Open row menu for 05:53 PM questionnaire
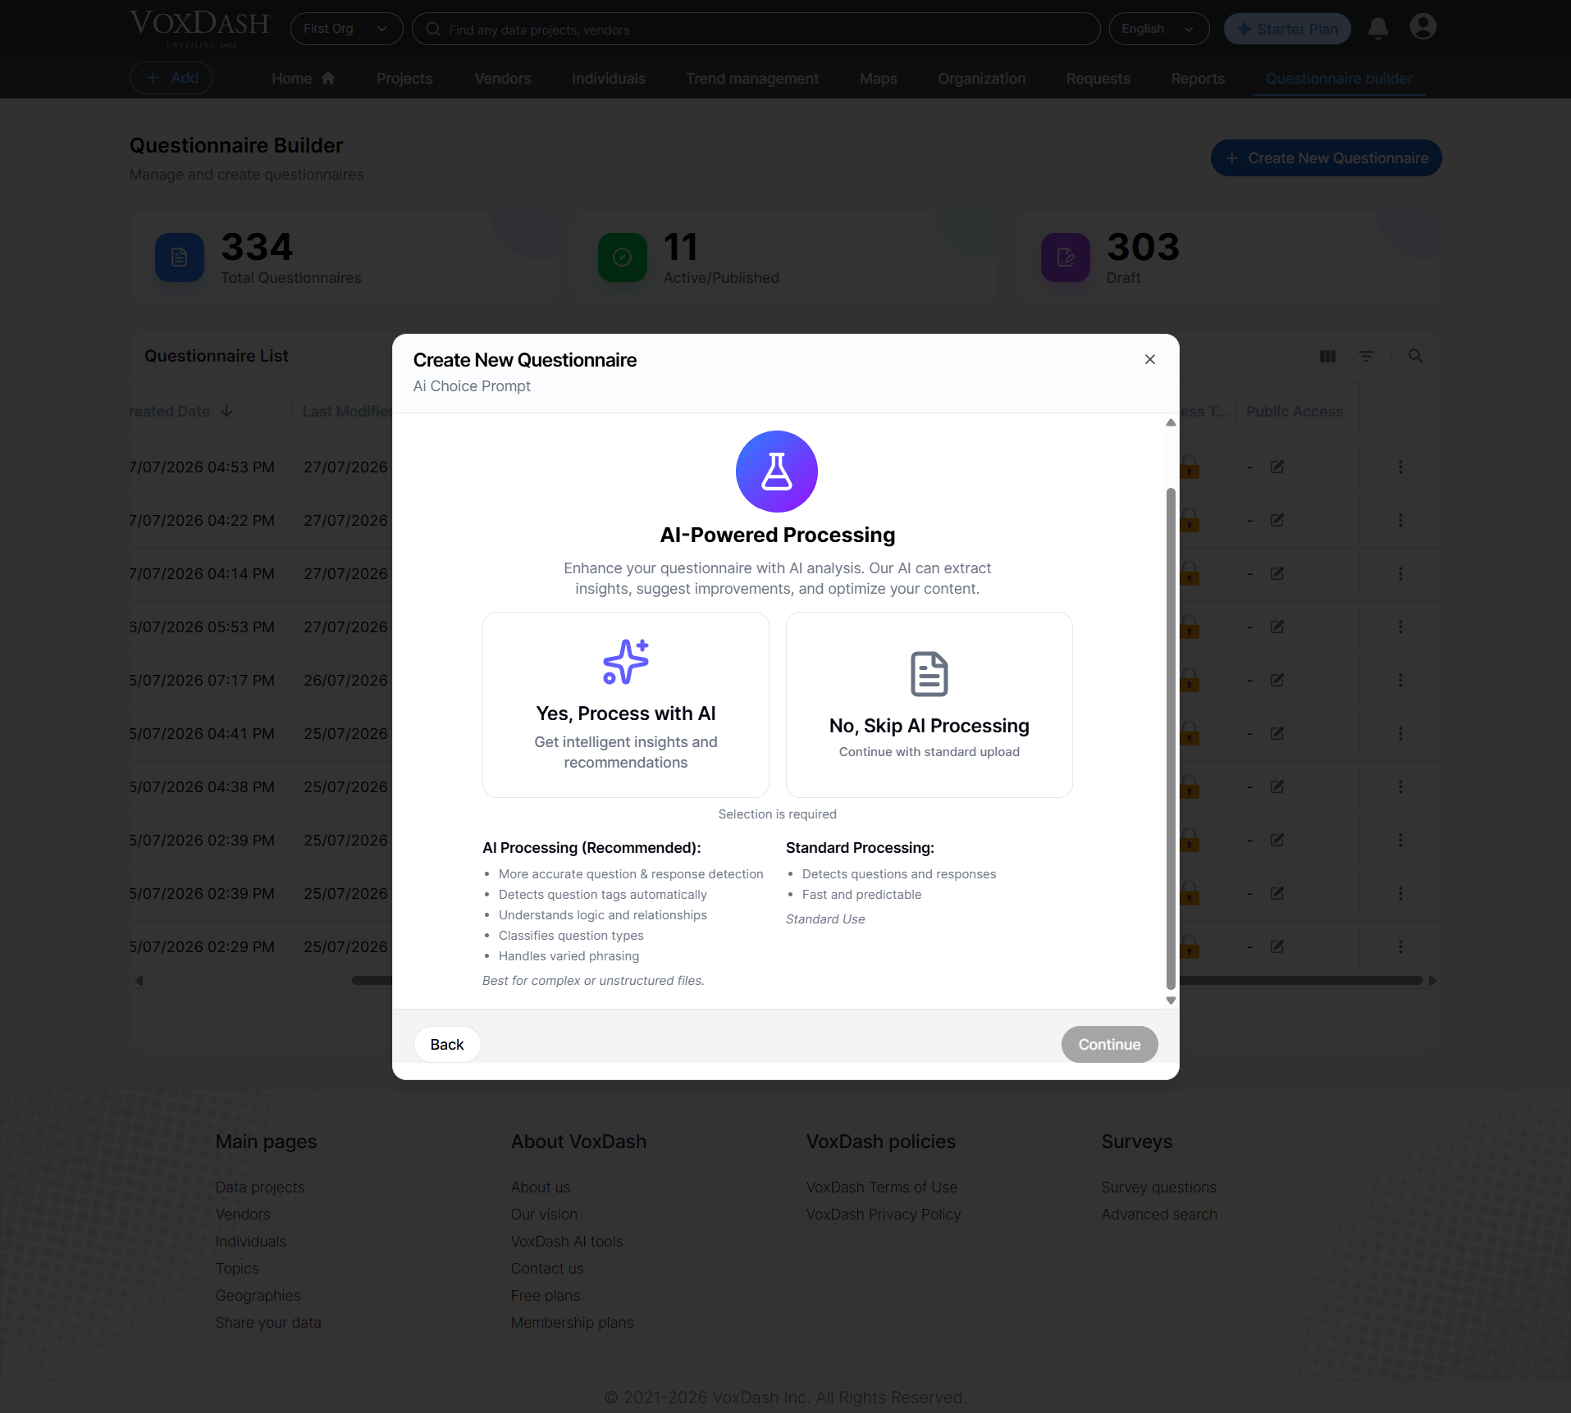Viewport: 1571px width, 1413px height. tap(1400, 627)
